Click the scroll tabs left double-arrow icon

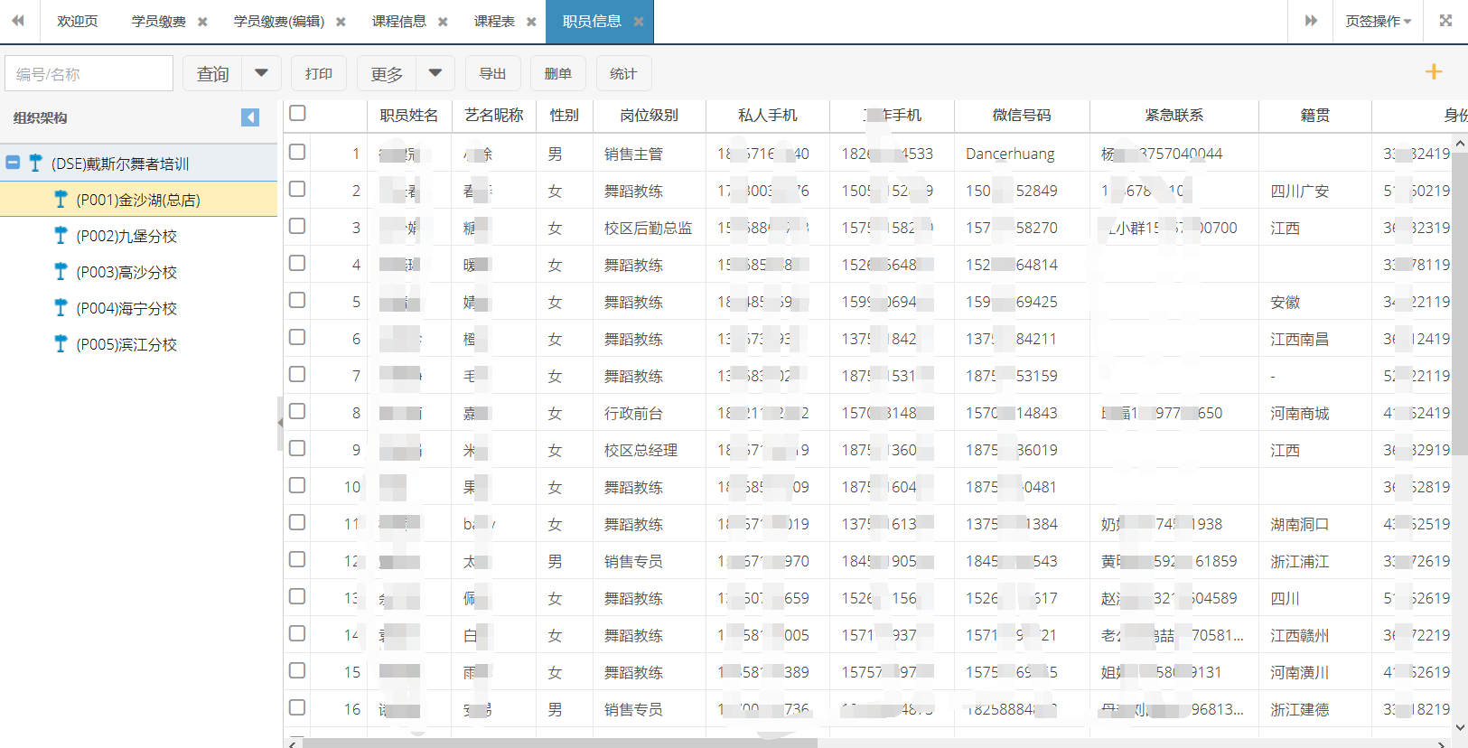tap(18, 21)
